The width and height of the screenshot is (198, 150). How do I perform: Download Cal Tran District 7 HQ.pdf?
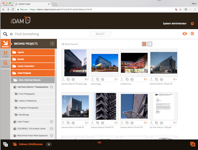click(x=151, y=123)
